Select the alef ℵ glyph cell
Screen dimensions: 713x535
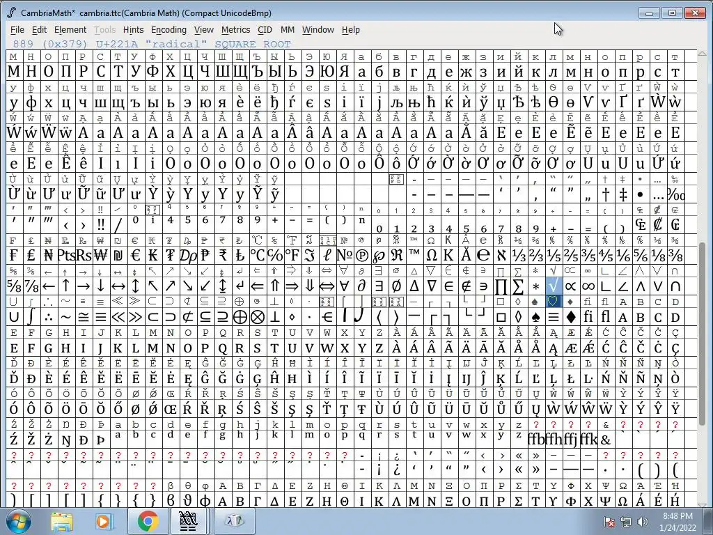point(501,255)
